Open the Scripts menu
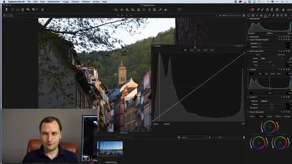 tap(96, 2)
